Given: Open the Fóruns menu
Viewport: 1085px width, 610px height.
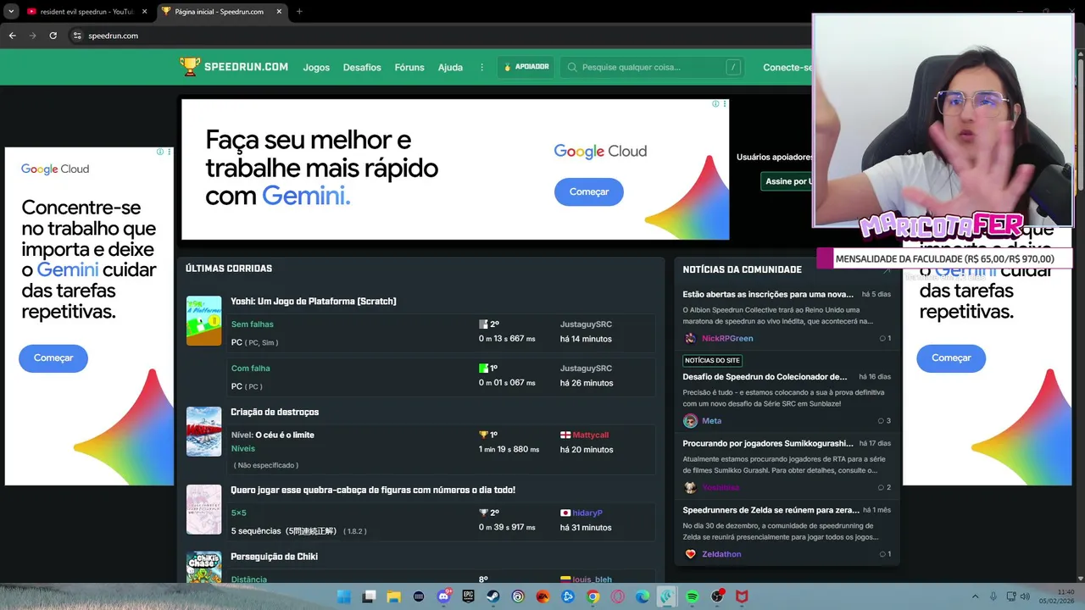Looking at the screenshot, I should click(409, 68).
